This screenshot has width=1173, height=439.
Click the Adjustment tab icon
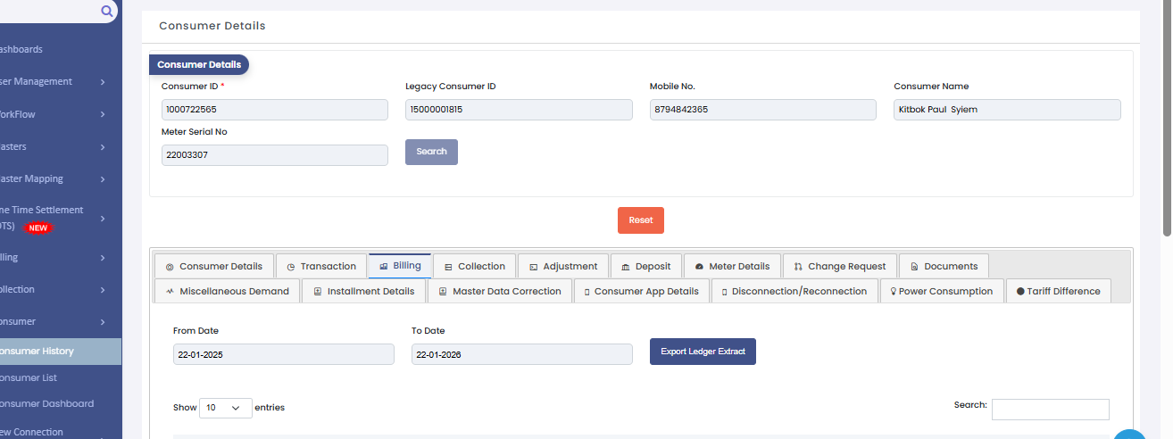[x=533, y=267]
